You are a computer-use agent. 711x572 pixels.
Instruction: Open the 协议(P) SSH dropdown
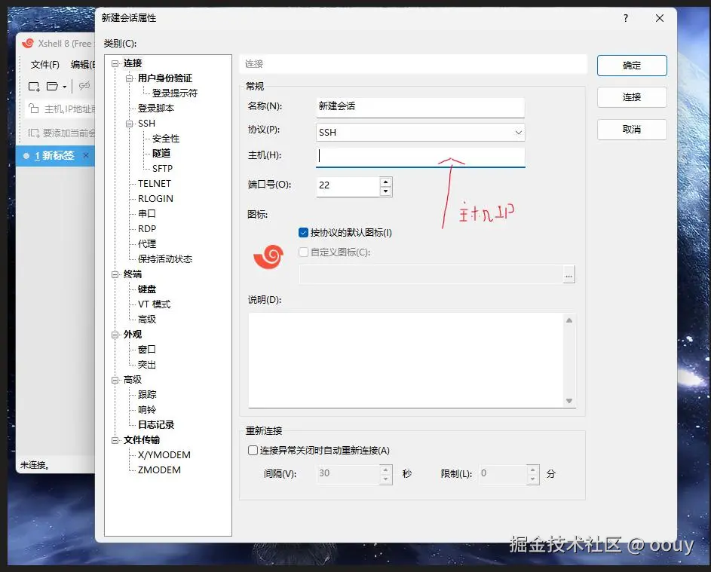[x=421, y=133]
